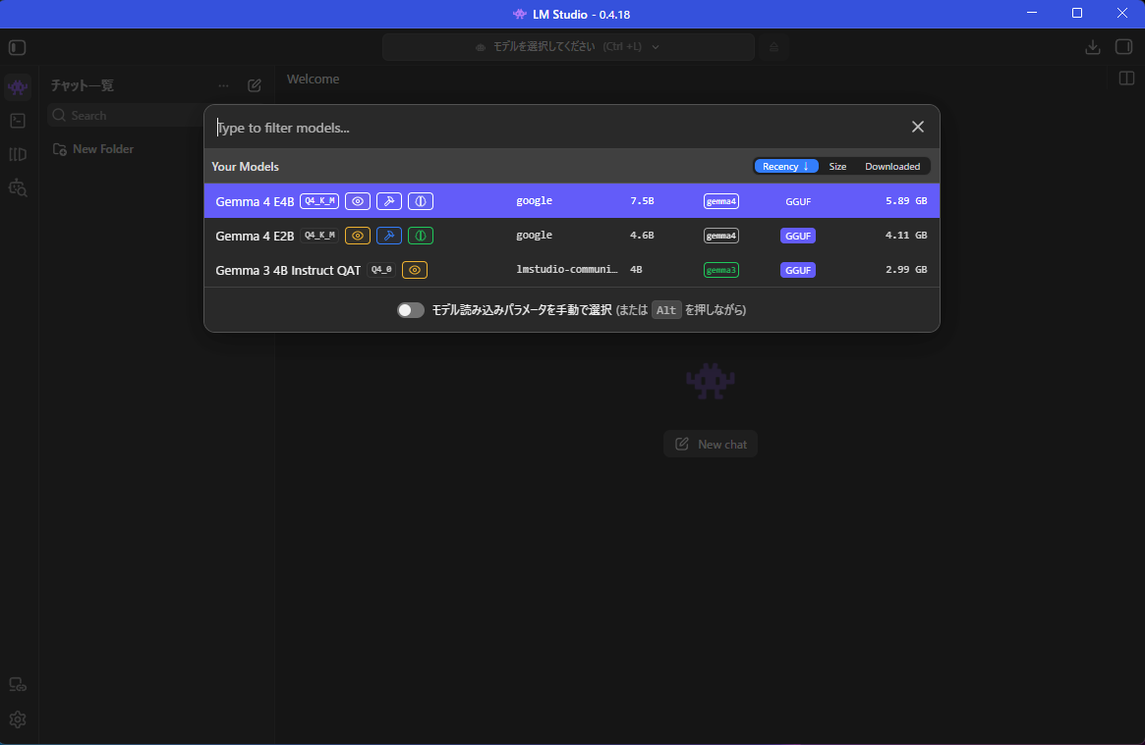Click the GGUF badge on Gemma 3 4B row
The image size is (1145, 745).
(x=797, y=270)
